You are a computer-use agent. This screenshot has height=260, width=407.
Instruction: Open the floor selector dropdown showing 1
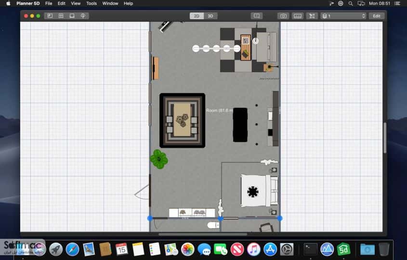[343, 16]
